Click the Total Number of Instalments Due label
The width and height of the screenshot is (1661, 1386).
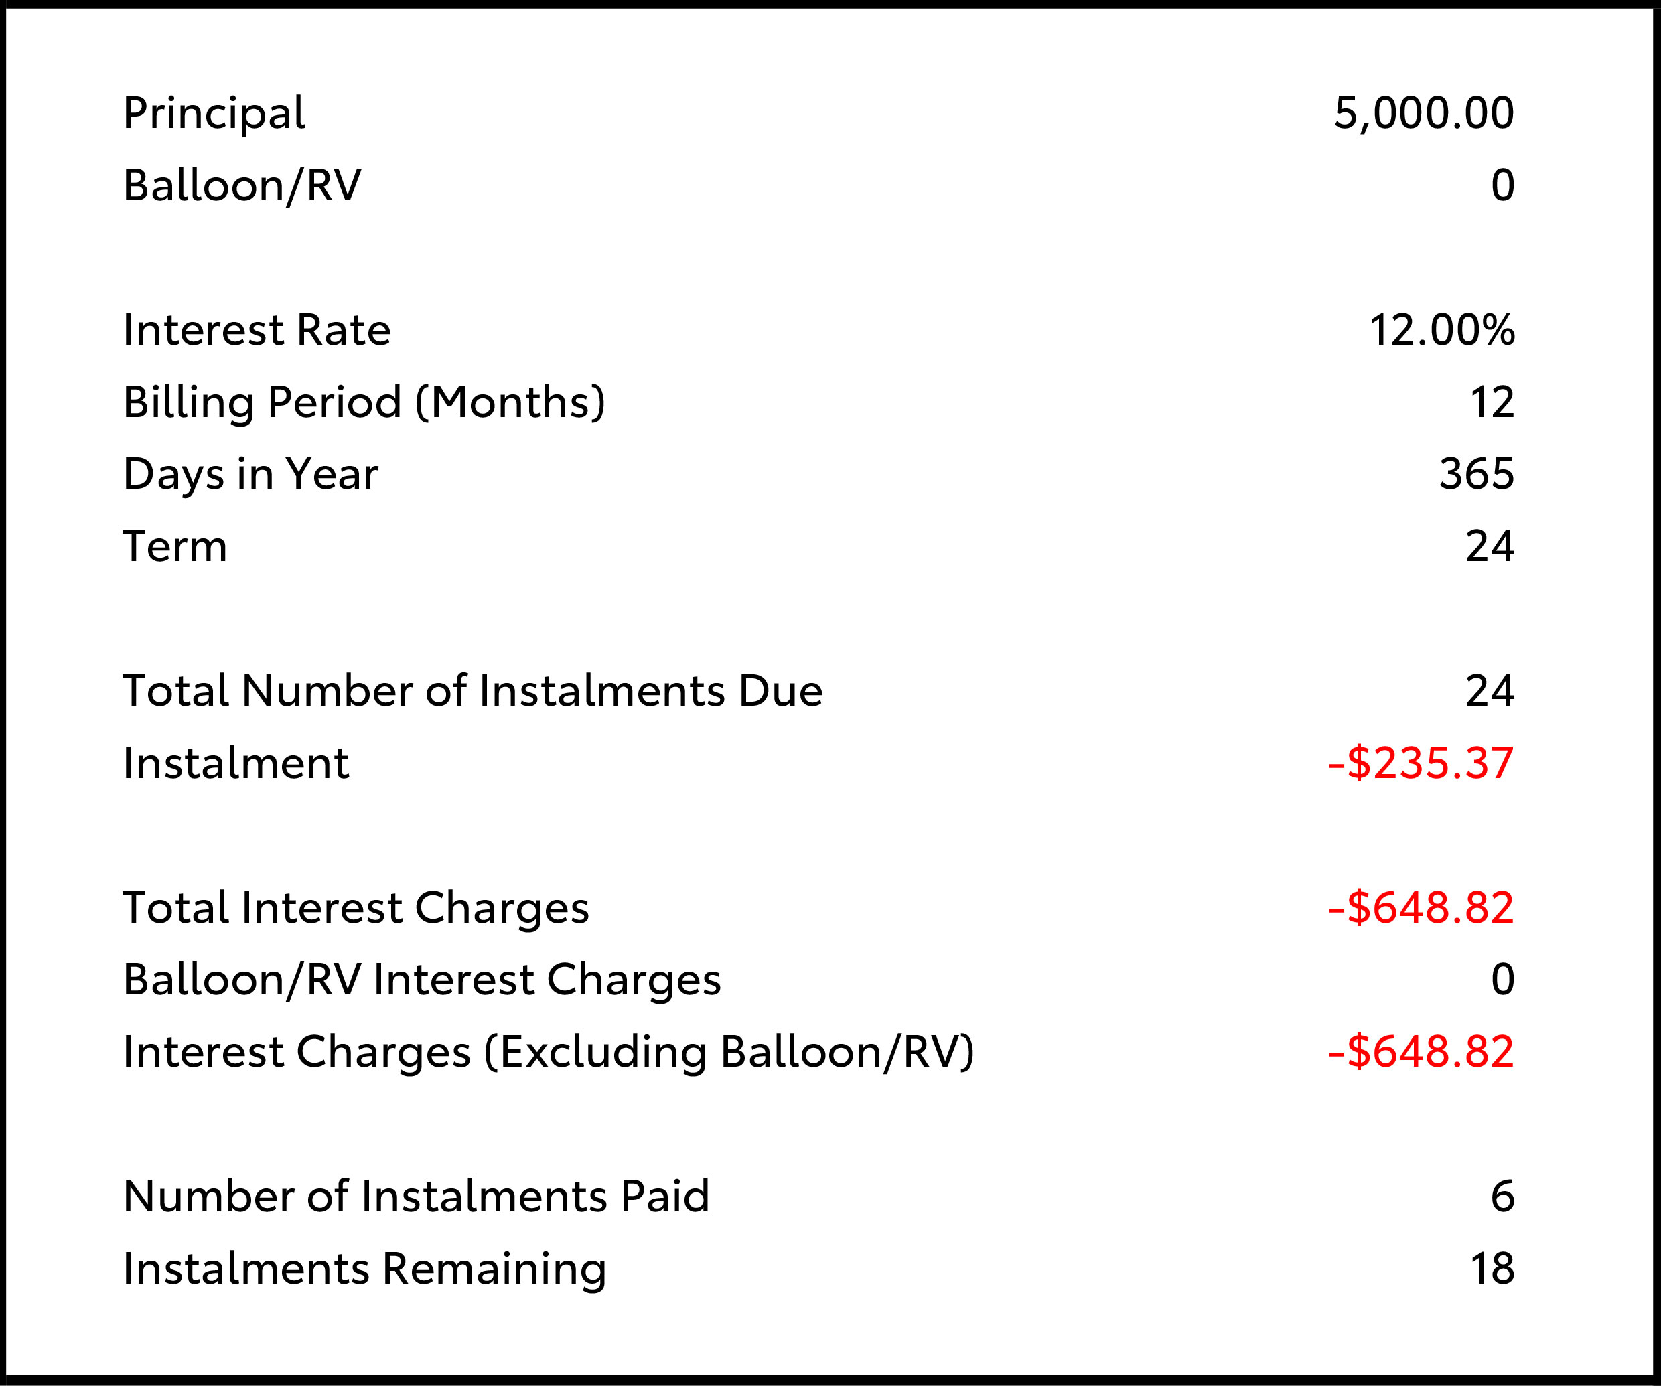(x=473, y=691)
